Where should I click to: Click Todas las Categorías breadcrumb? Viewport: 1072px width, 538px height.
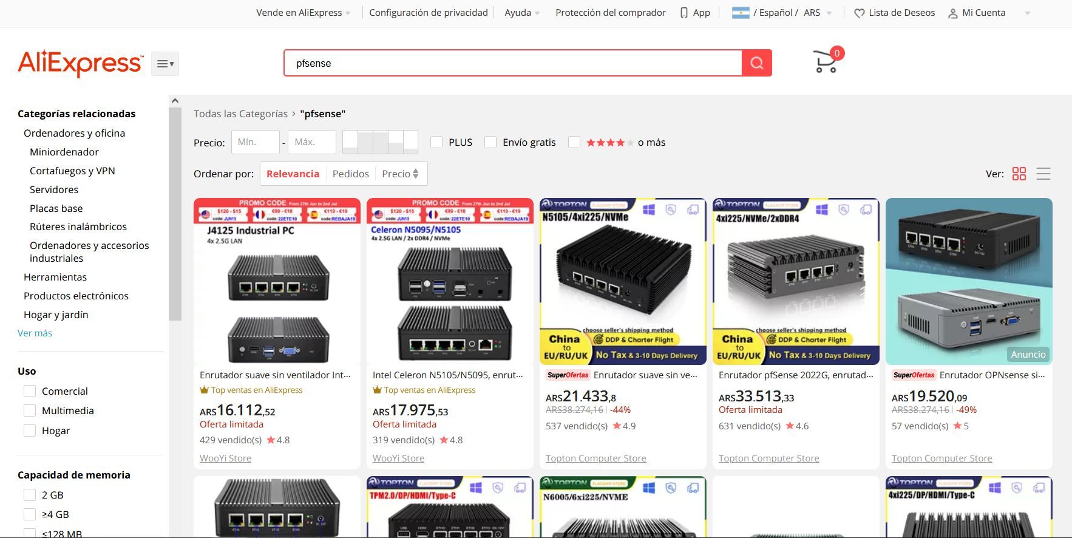(240, 114)
